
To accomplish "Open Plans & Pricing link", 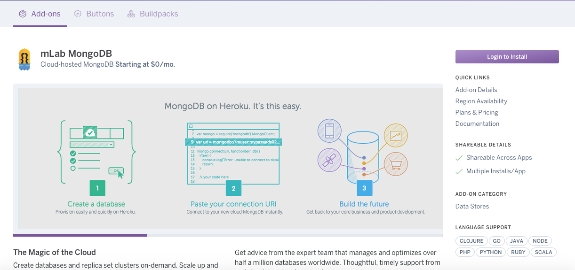I will pos(477,112).
